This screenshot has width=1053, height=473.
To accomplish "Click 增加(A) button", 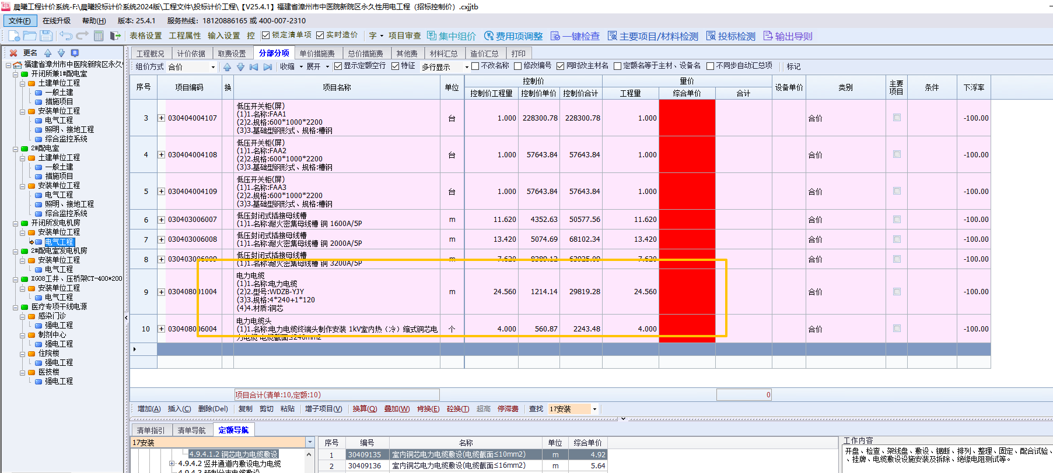I will tap(149, 409).
